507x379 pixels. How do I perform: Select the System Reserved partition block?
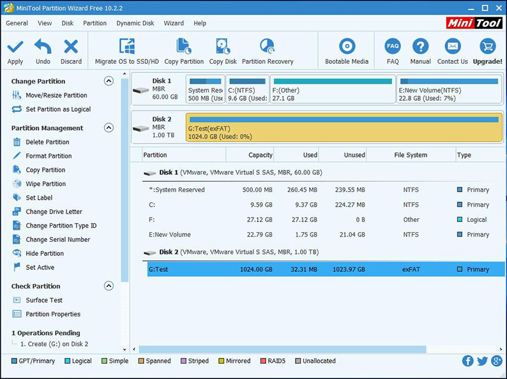tap(206, 89)
